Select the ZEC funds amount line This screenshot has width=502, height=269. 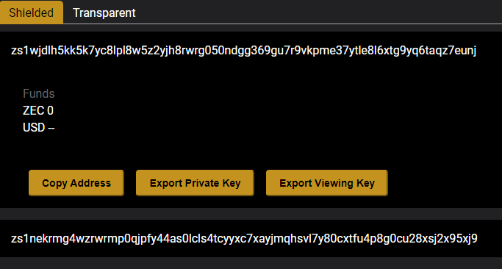pos(38,110)
